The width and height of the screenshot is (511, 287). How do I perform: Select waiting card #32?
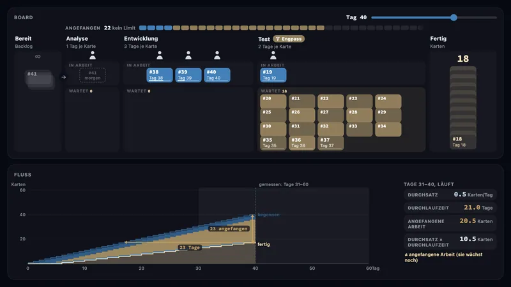(330, 129)
